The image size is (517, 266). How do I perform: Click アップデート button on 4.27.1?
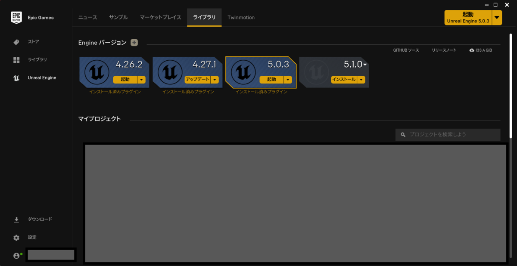click(197, 80)
